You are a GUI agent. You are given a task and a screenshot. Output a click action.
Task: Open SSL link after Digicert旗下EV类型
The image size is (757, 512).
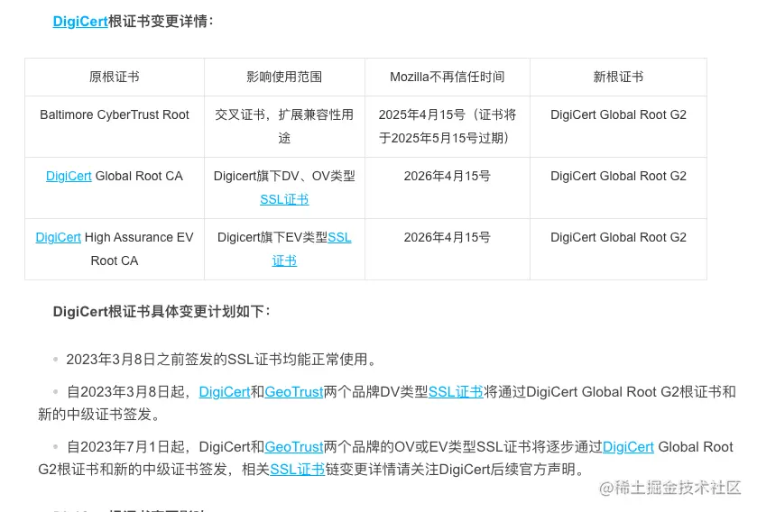click(x=339, y=237)
